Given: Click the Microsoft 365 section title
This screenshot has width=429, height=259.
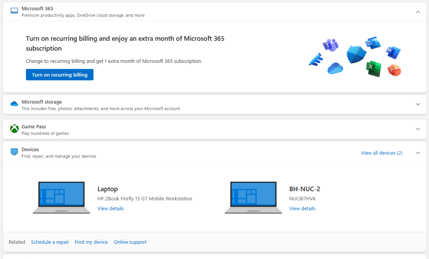Looking at the screenshot, I should [x=37, y=9].
